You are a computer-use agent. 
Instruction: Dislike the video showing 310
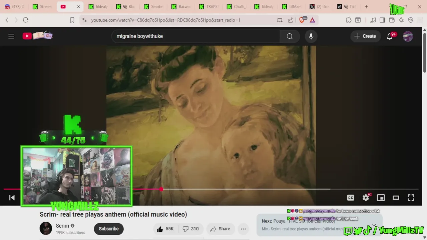(x=191, y=229)
